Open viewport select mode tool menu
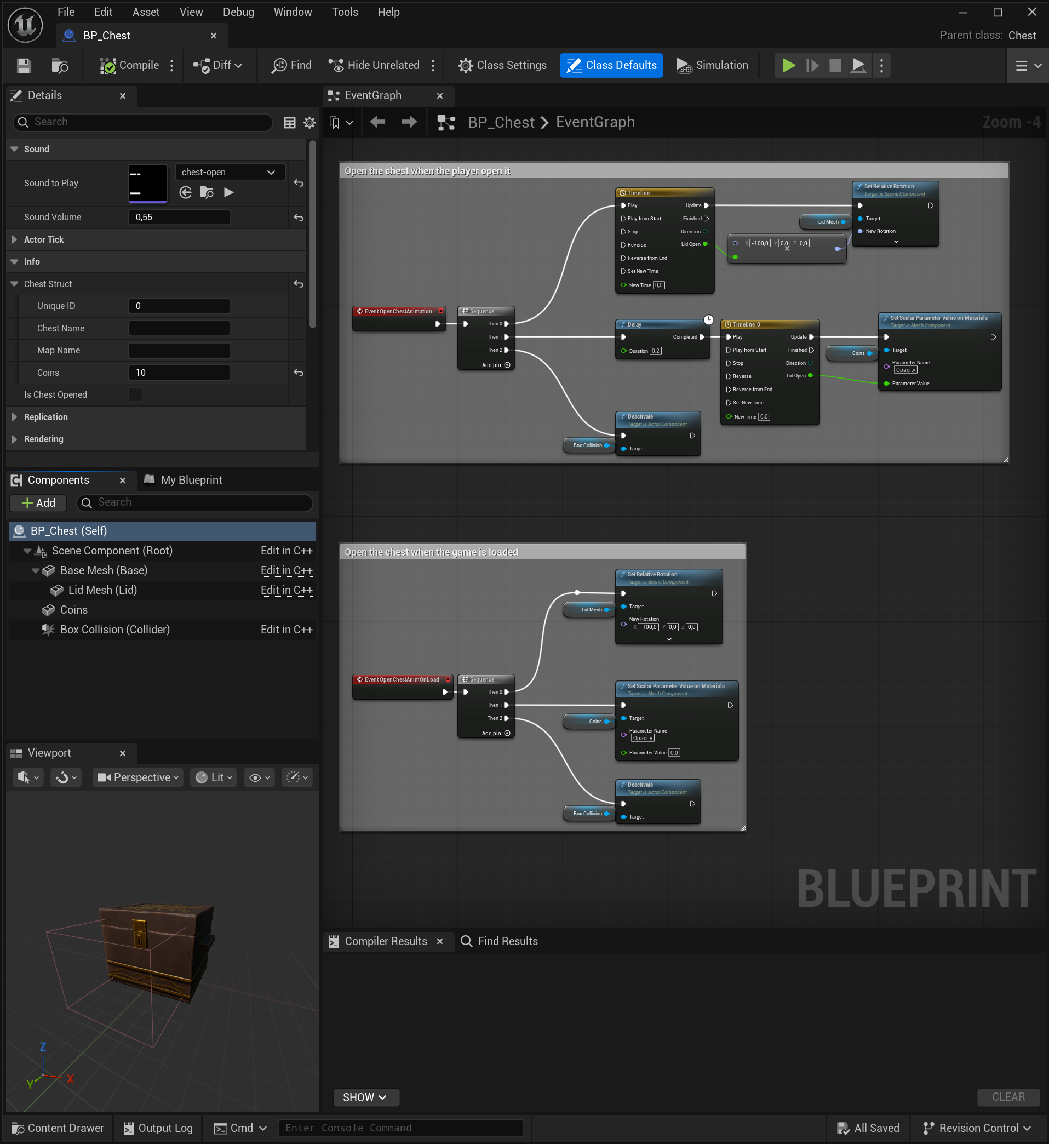1049x1144 pixels. (x=28, y=777)
